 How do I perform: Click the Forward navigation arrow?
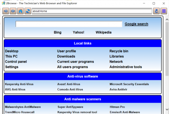tap(13, 11)
